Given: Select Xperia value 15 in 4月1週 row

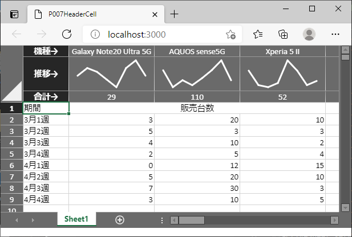Looking at the screenshot, I should (x=282, y=165).
